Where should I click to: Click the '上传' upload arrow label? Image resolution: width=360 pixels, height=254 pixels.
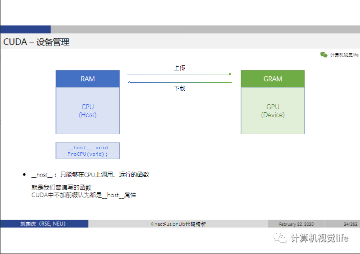click(179, 68)
